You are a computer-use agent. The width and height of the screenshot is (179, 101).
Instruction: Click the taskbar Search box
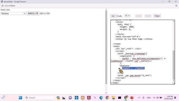tap(39, 98)
